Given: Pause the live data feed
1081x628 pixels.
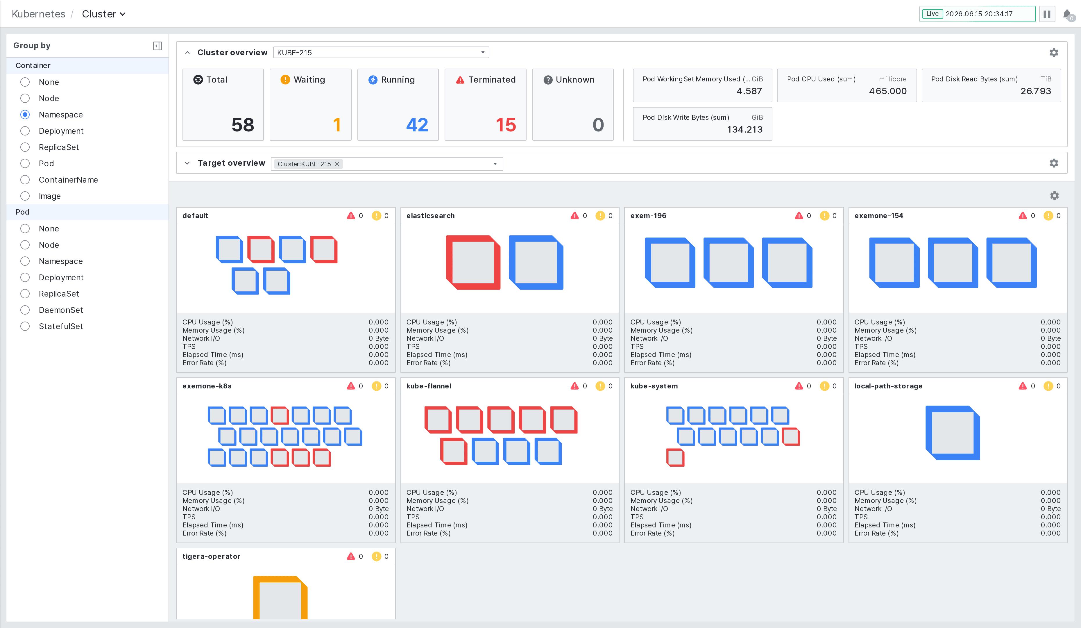Looking at the screenshot, I should click(x=1047, y=14).
